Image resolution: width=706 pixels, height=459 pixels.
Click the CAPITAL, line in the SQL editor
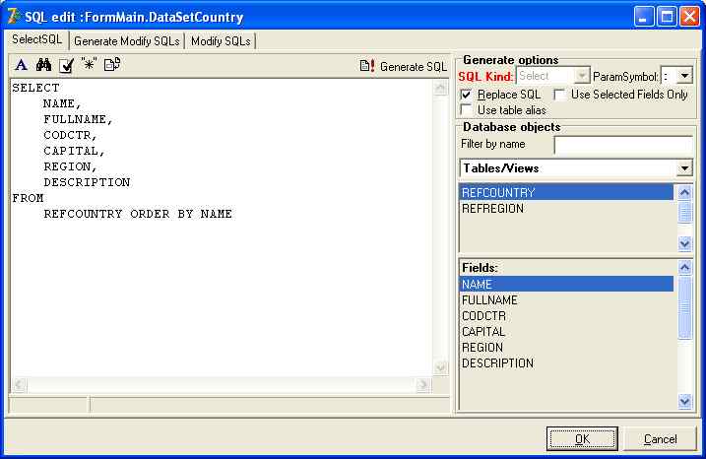(x=74, y=151)
